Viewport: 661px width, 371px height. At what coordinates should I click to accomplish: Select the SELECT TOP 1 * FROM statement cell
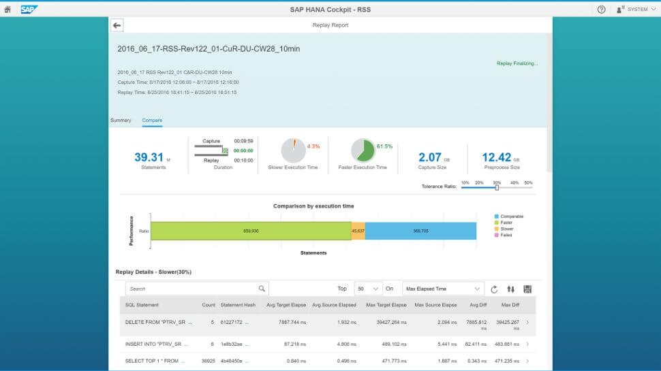[155, 361]
